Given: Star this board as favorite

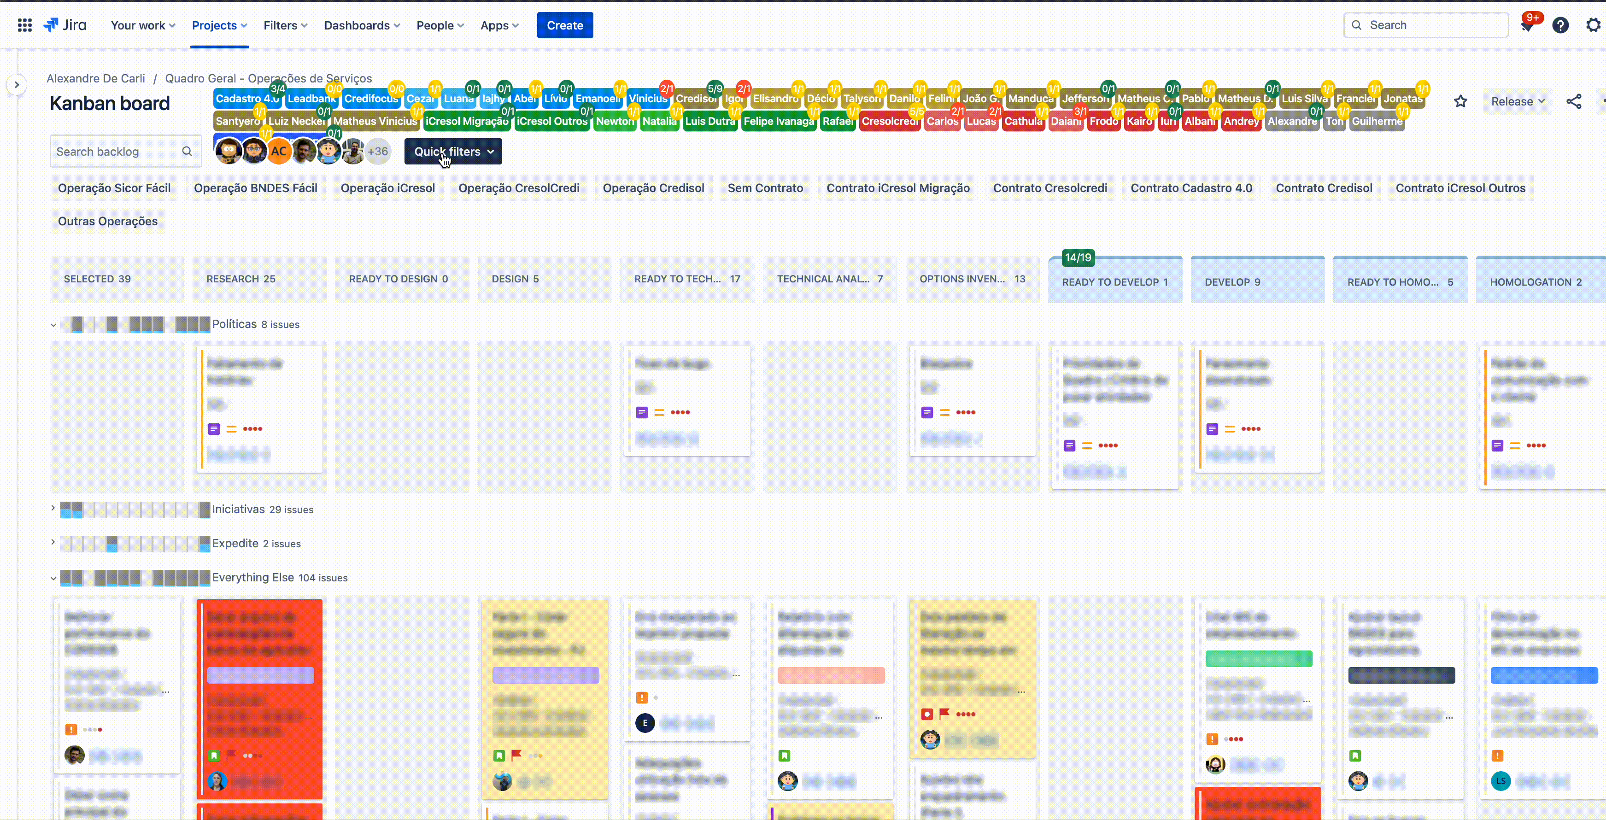Looking at the screenshot, I should [1461, 102].
